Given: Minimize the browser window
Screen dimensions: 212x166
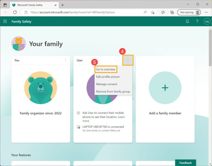Looking at the screenshot, I should pyautogui.click(x=188, y=4).
